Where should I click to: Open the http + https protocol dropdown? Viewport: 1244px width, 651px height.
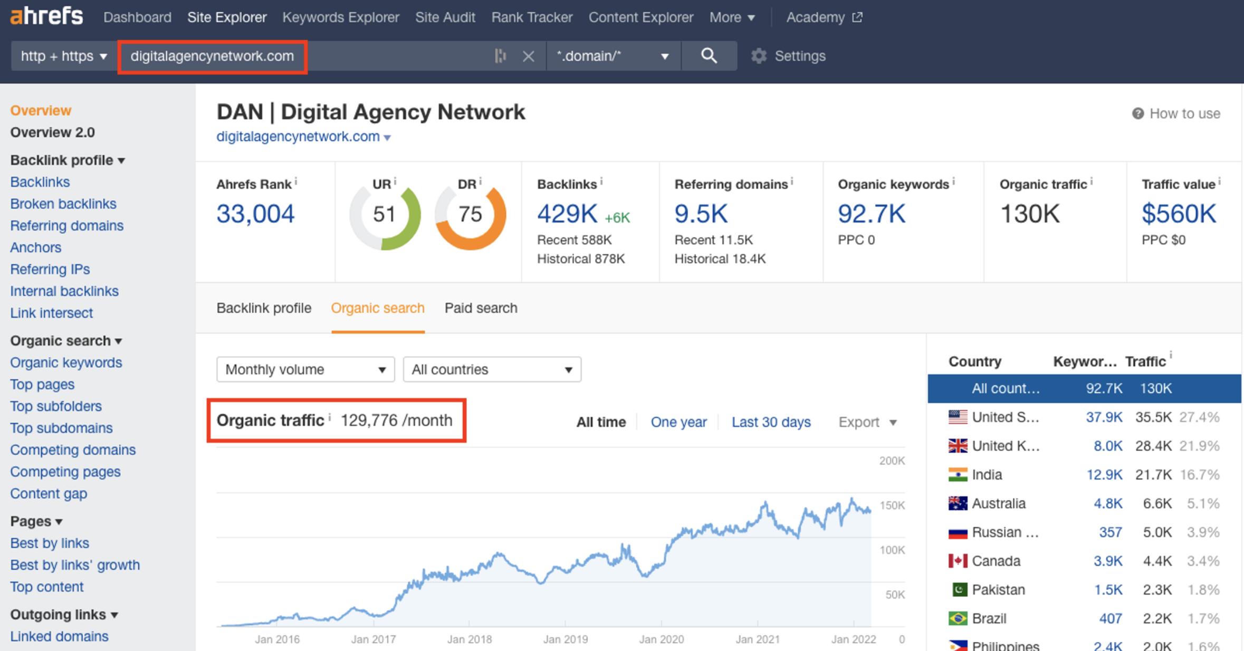click(64, 56)
